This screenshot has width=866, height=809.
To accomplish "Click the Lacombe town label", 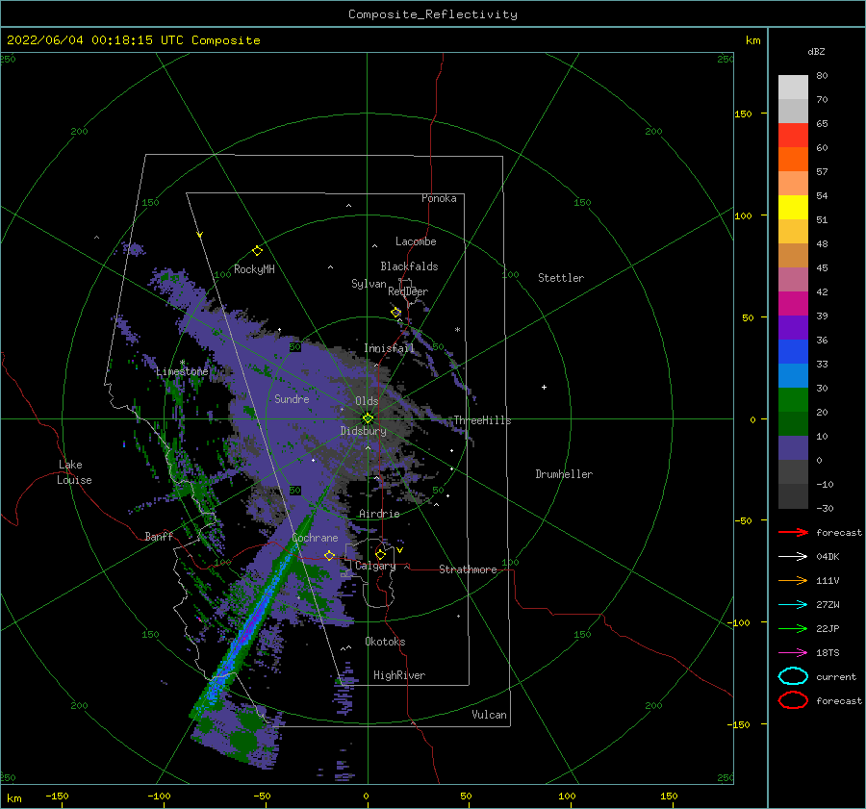I will pos(416,241).
